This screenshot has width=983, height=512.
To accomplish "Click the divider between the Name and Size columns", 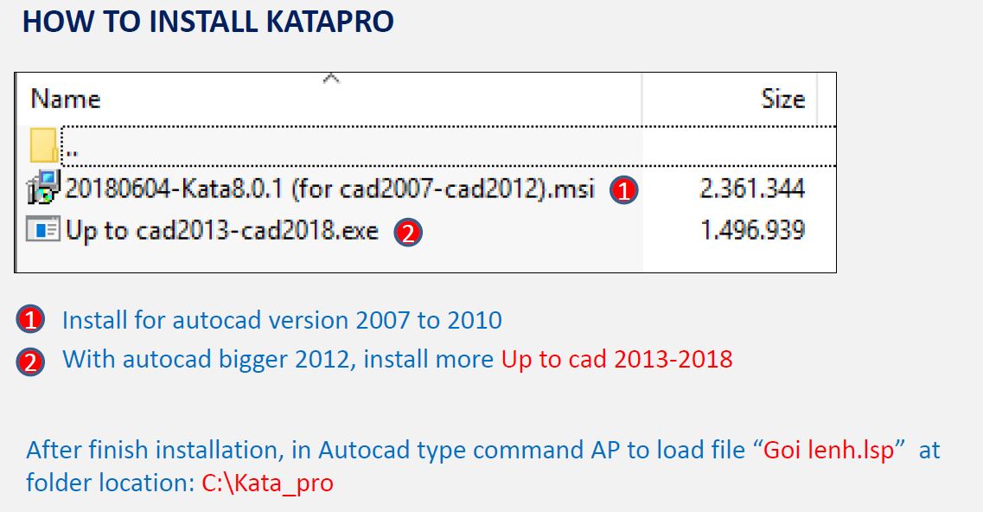I will tap(642, 99).
